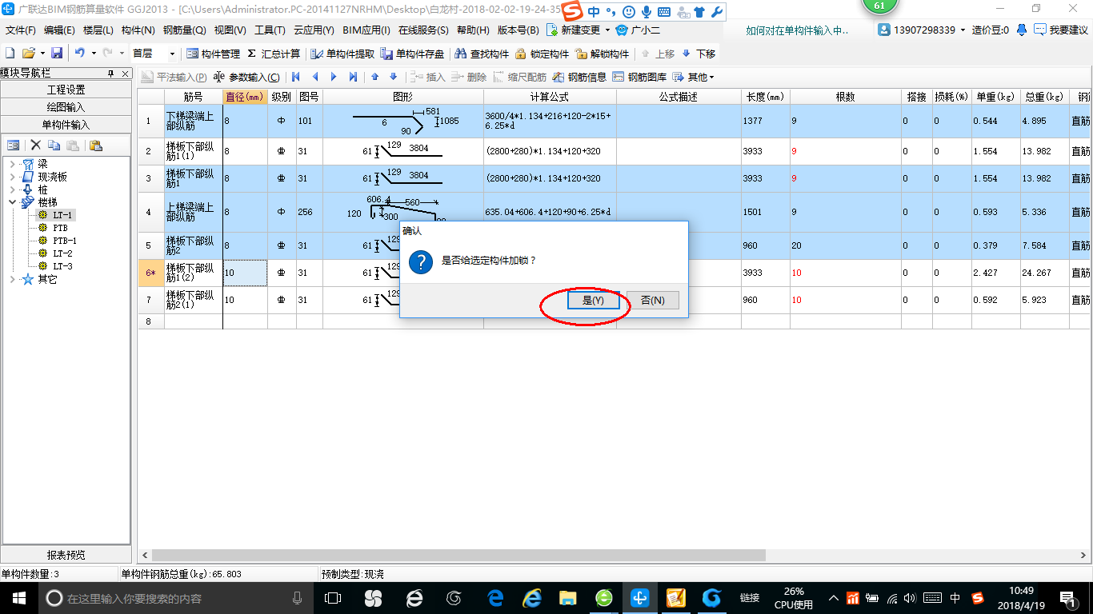Open the BIM应用(I) menu
The height and width of the screenshot is (614, 1093).
pyautogui.click(x=366, y=30)
